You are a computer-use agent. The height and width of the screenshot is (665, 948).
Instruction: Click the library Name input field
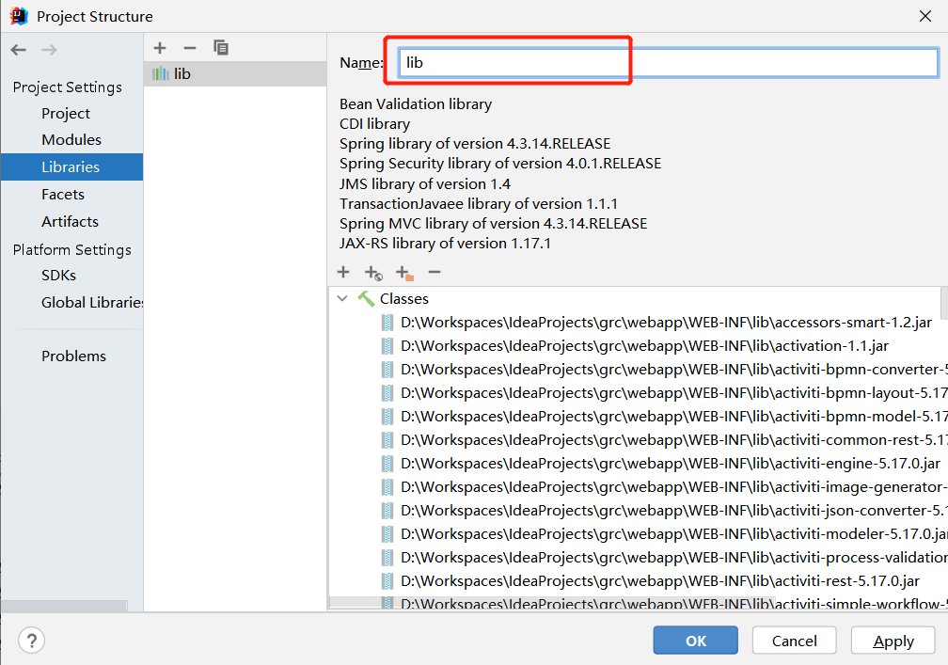click(x=668, y=62)
